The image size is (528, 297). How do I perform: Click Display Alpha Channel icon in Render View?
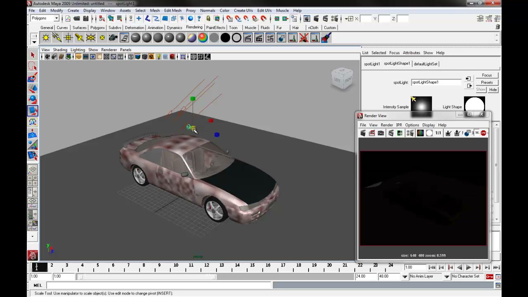coord(429,133)
